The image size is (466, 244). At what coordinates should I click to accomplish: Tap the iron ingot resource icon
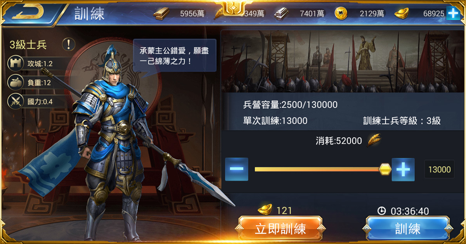(x=282, y=14)
